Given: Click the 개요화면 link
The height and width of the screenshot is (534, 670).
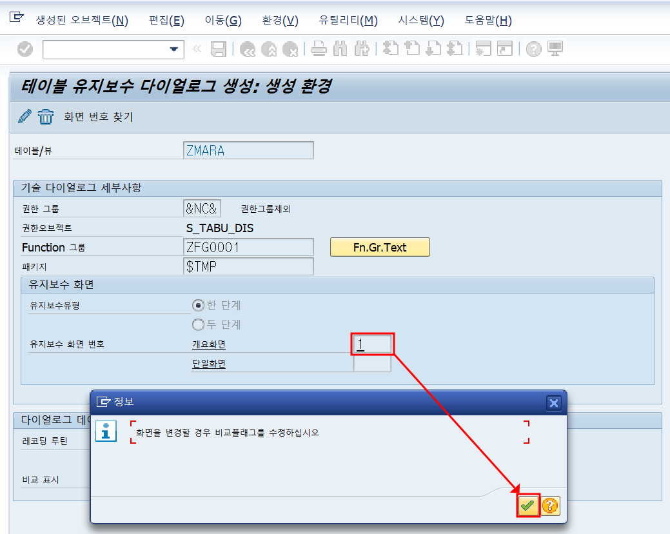Looking at the screenshot, I should tap(208, 343).
